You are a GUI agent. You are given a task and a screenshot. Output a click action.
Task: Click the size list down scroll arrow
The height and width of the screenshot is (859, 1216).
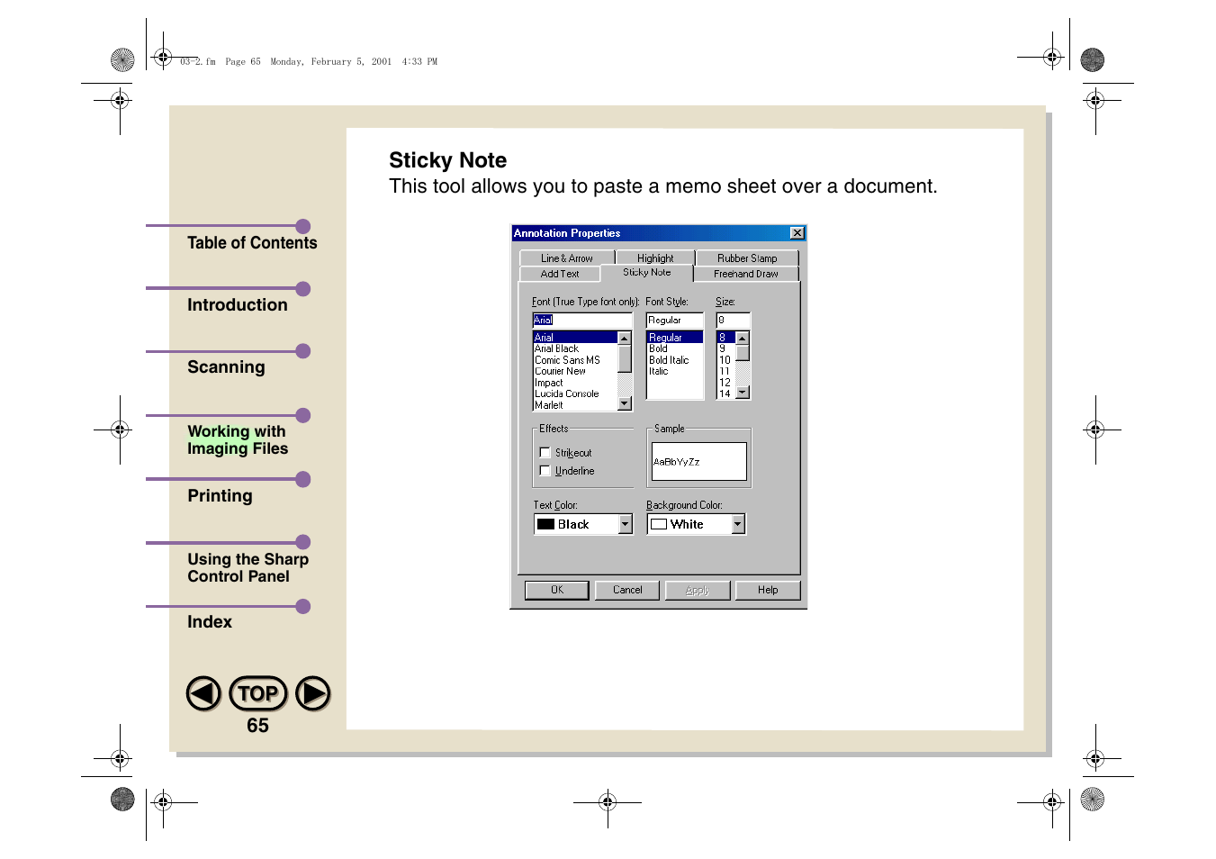point(743,393)
